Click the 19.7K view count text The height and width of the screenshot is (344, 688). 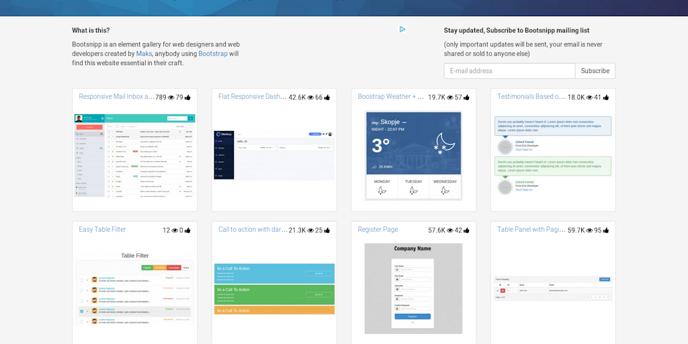(x=437, y=97)
